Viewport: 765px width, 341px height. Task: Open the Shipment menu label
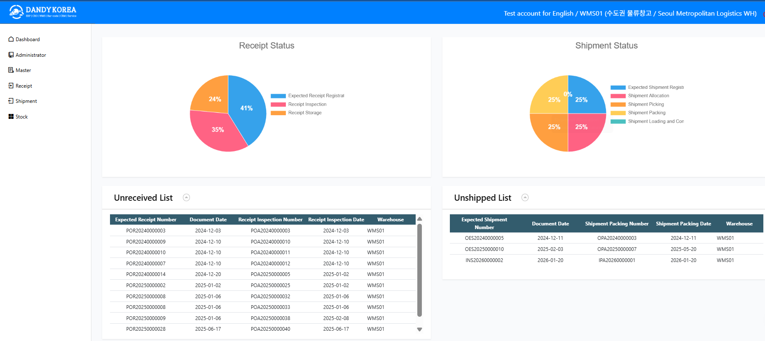click(x=26, y=101)
